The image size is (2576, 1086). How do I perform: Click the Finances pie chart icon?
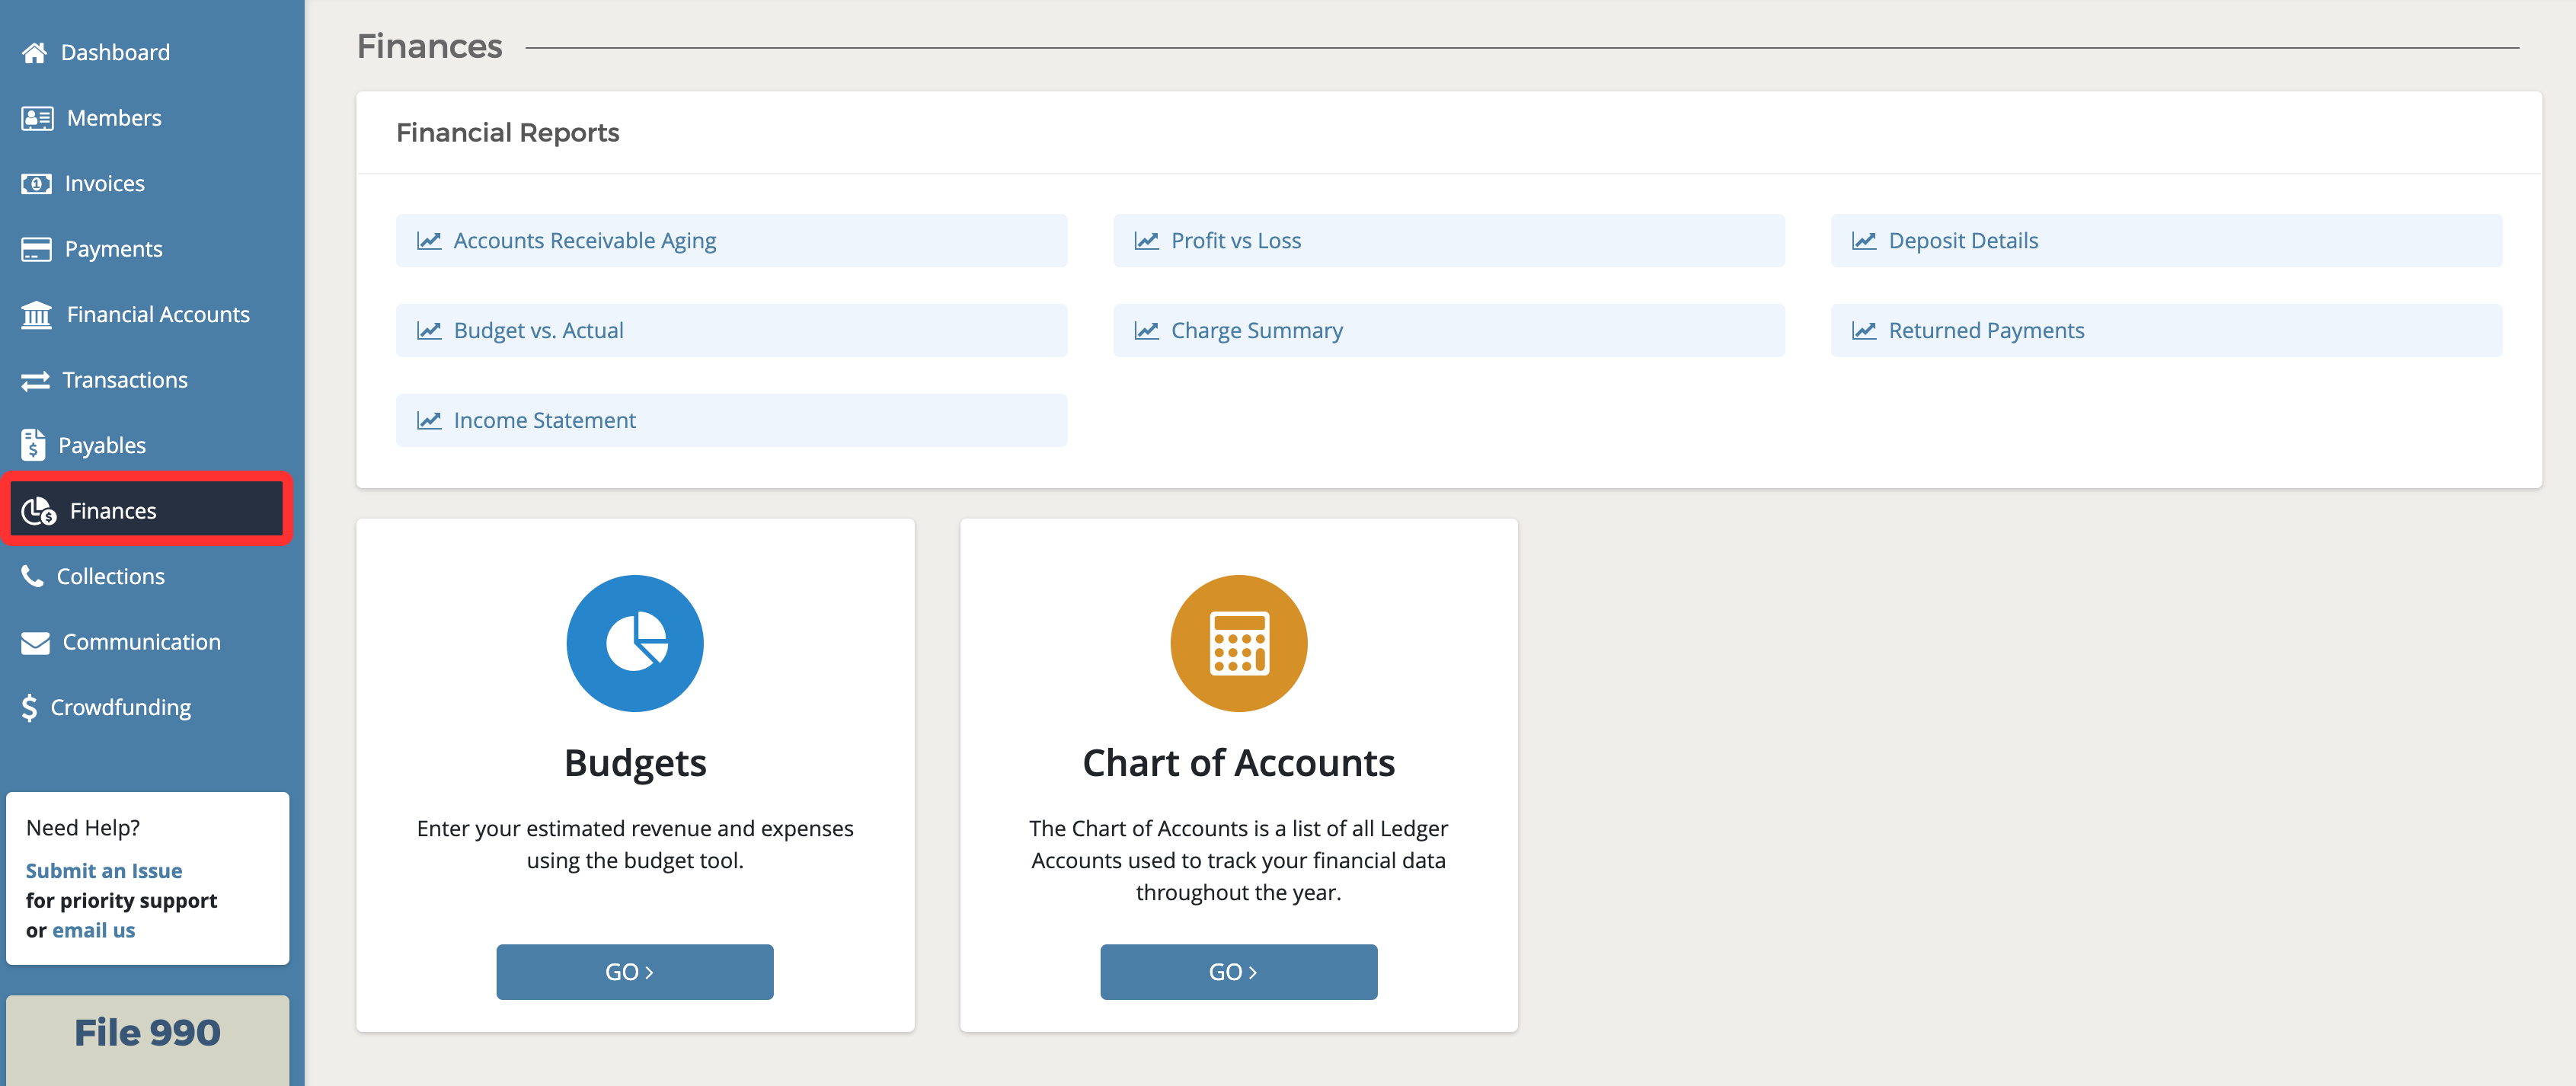[x=36, y=510]
